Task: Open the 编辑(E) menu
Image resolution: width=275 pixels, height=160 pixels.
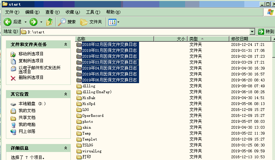Action: pos(32,12)
